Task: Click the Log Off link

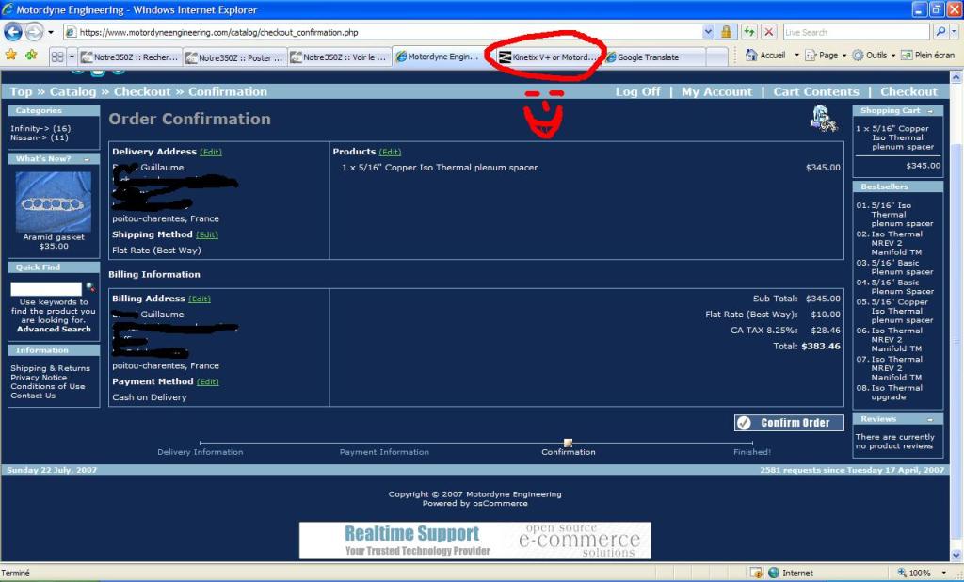Action: tap(637, 92)
